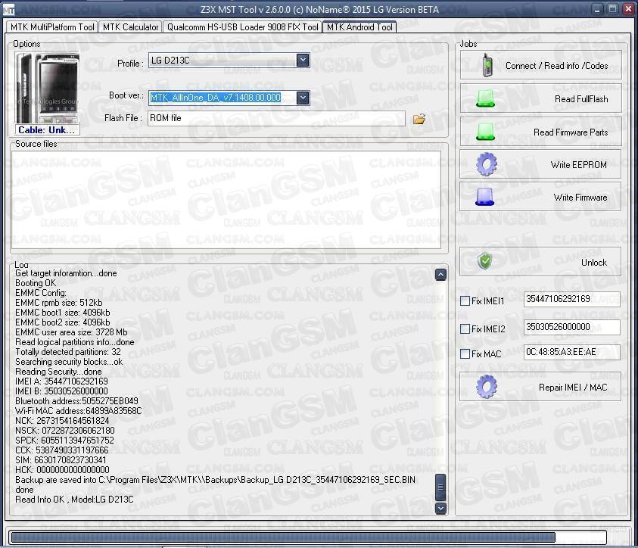Browse for flash file with folder icon
This screenshot has width=638, height=548.
tap(419, 119)
